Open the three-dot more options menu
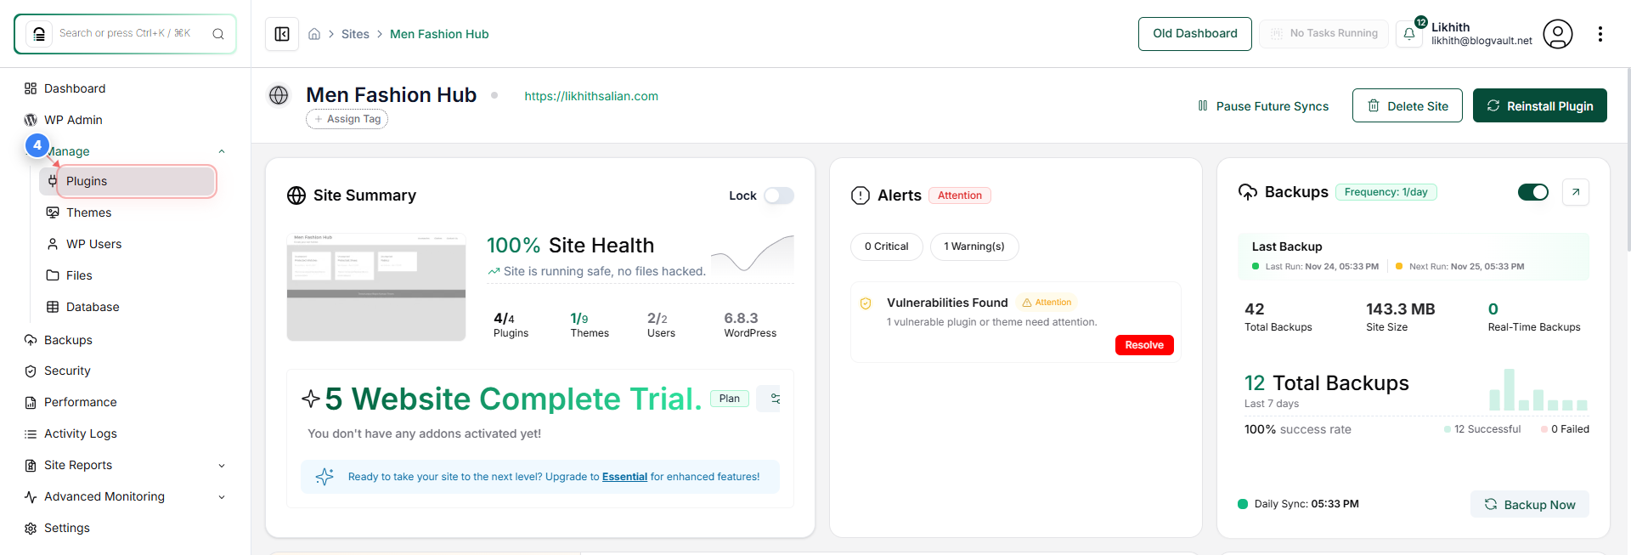Viewport: 1631px width, 555px height. point(1600,34)
